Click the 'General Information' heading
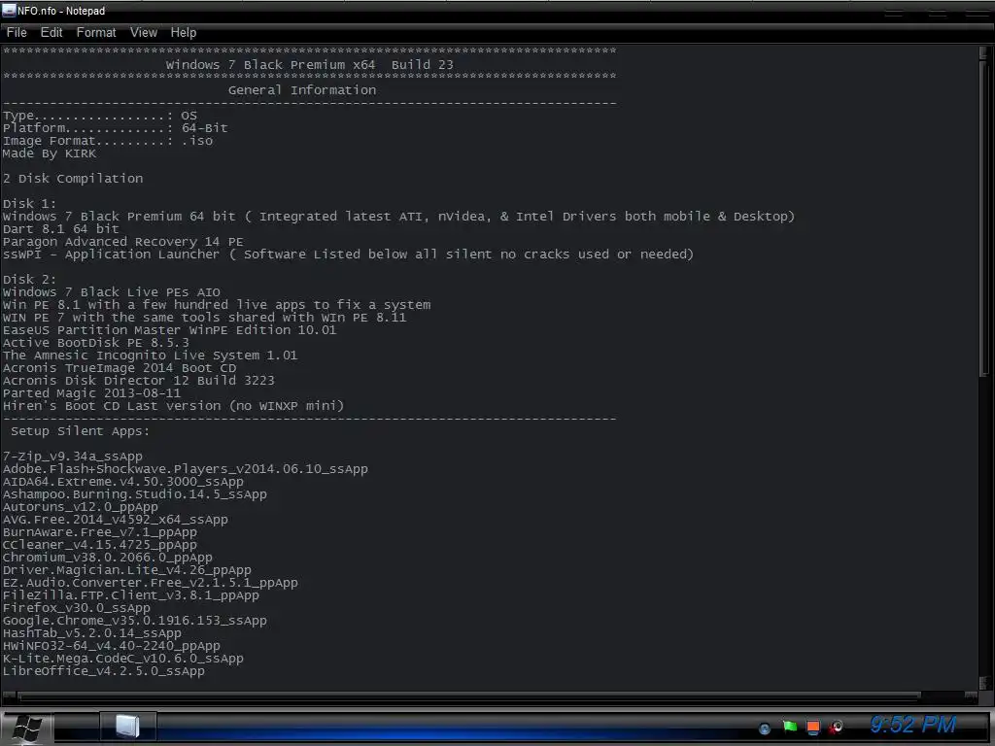The height and width of the screenshot is (746, 995). pyautogui.click(x=302, y=90)
